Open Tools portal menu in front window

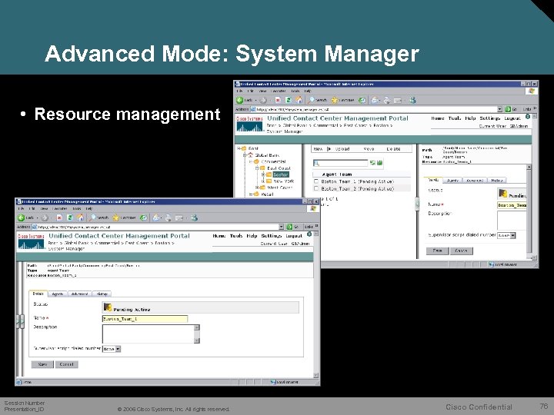click(x=236, y=236)
